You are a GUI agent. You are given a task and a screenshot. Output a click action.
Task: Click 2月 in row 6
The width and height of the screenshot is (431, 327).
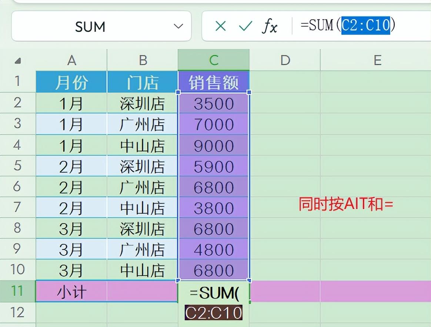click(71, 187)
